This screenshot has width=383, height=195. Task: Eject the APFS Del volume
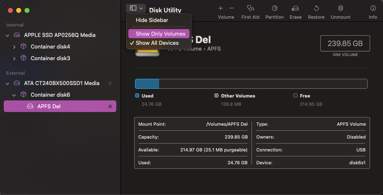point(110,106)
